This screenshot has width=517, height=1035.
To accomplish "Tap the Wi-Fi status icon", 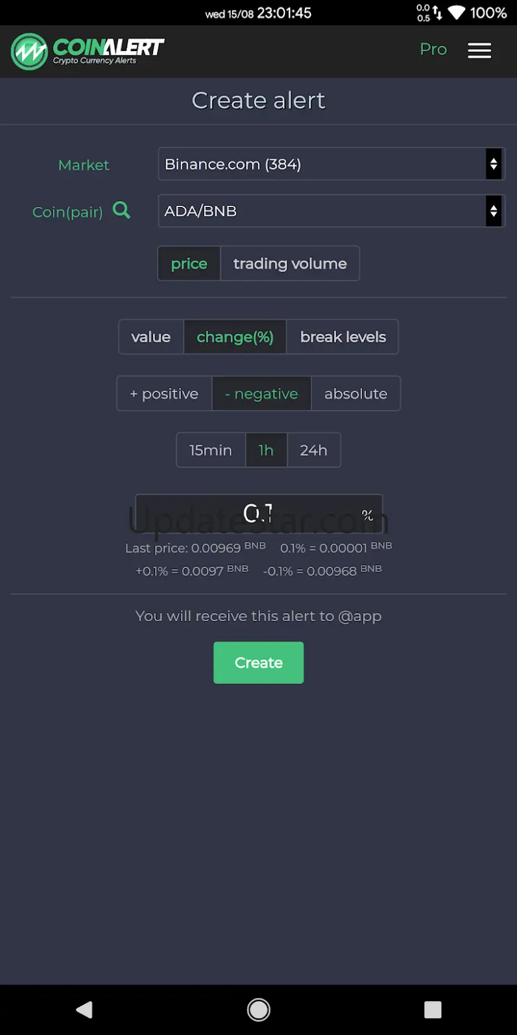I will [456, 13].
